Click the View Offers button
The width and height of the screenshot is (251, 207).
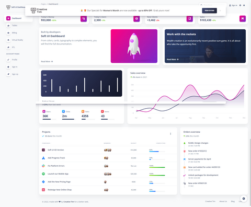[x=209, y=10]
